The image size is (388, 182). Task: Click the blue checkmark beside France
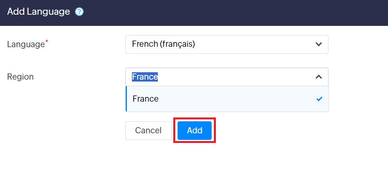click(x=319, y=99)
